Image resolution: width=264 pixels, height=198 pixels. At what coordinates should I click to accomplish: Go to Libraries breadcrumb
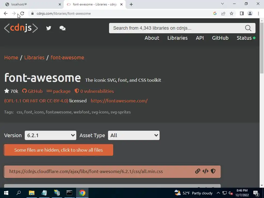(x=34, y=57)
